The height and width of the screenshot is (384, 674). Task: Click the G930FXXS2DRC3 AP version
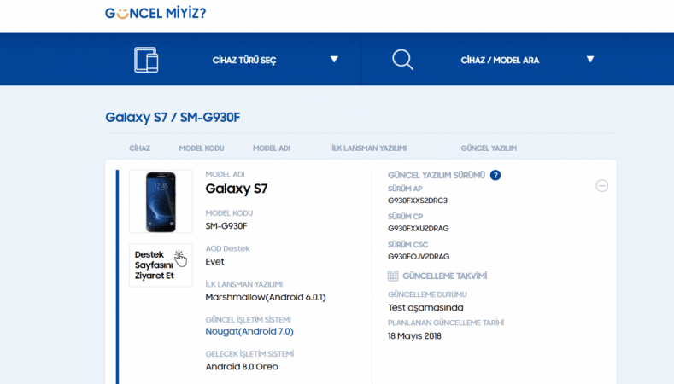[x=418, y=201]
